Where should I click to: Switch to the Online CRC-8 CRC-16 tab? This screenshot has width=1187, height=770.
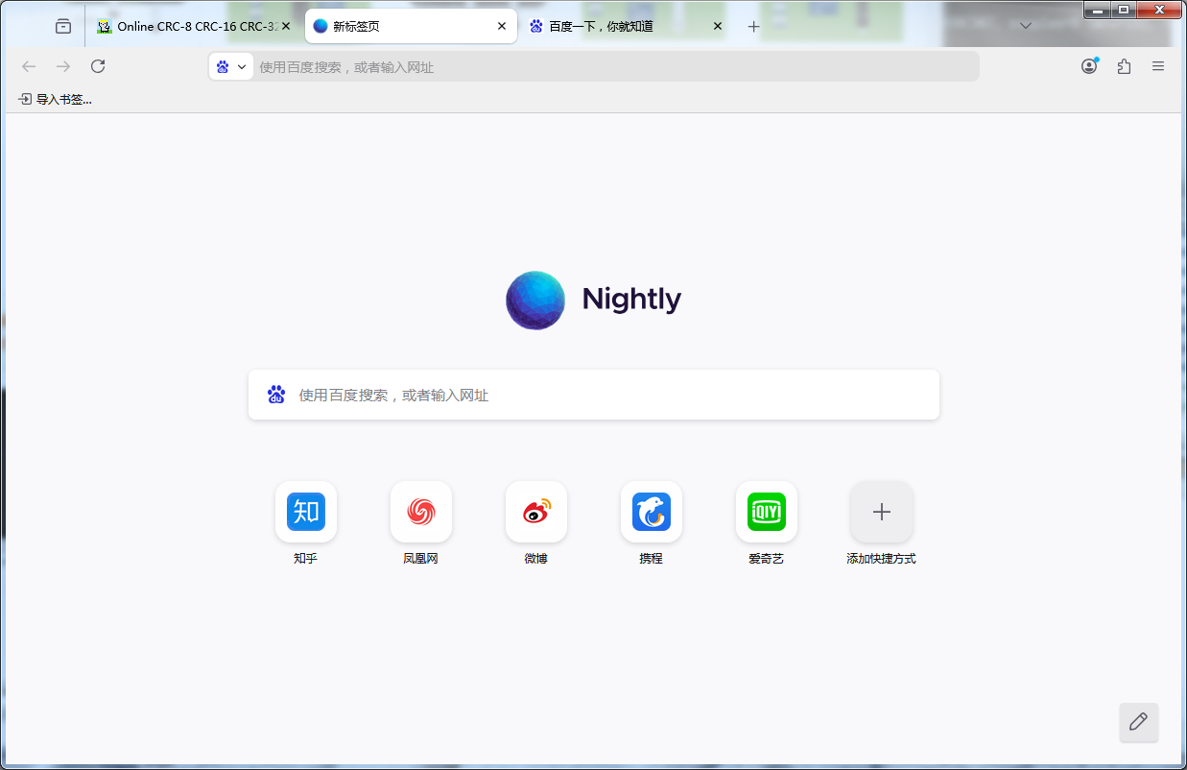coord(187,27)
